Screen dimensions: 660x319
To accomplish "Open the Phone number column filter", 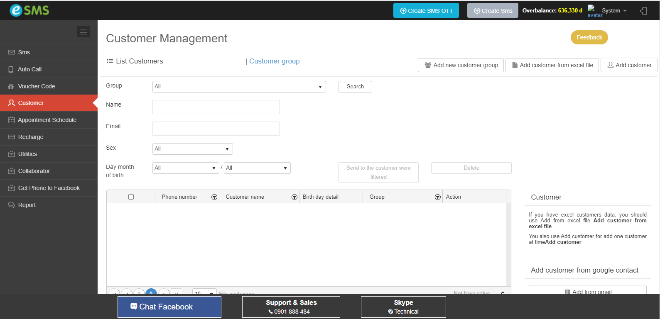I will 214,197.
